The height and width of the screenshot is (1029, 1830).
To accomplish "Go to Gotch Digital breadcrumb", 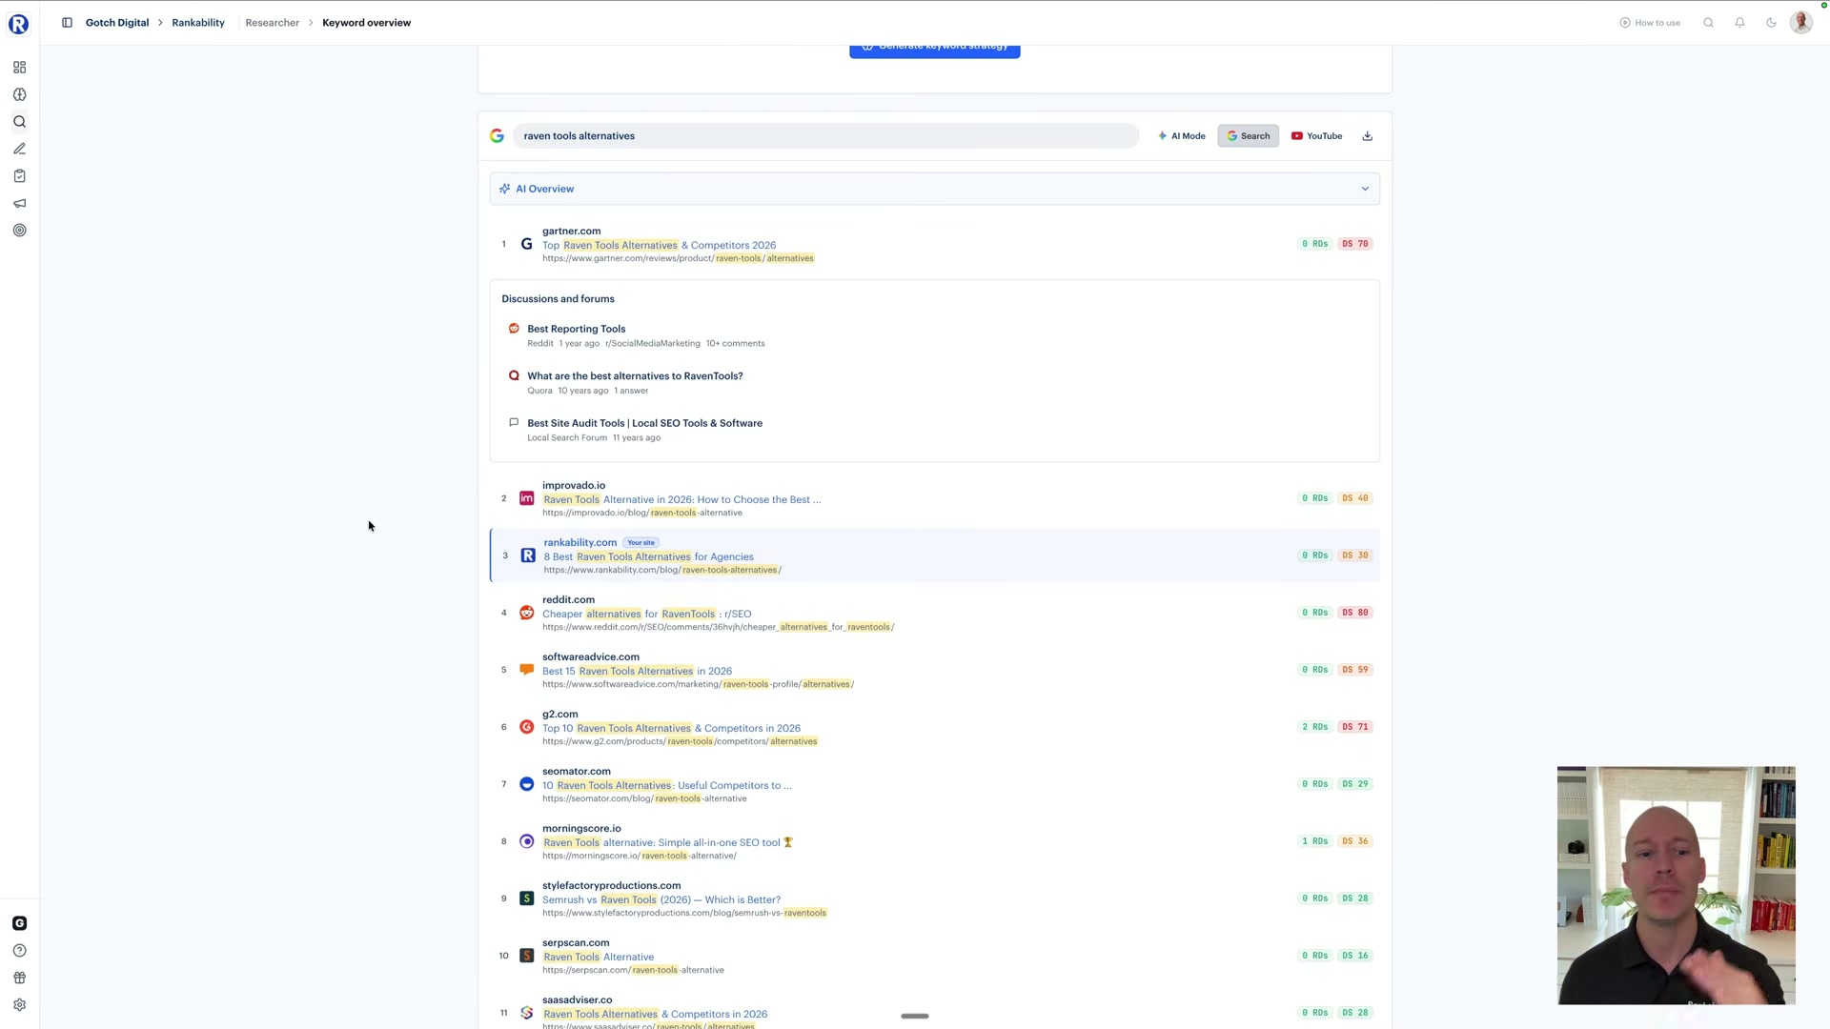I will click(x=117, y=23).
